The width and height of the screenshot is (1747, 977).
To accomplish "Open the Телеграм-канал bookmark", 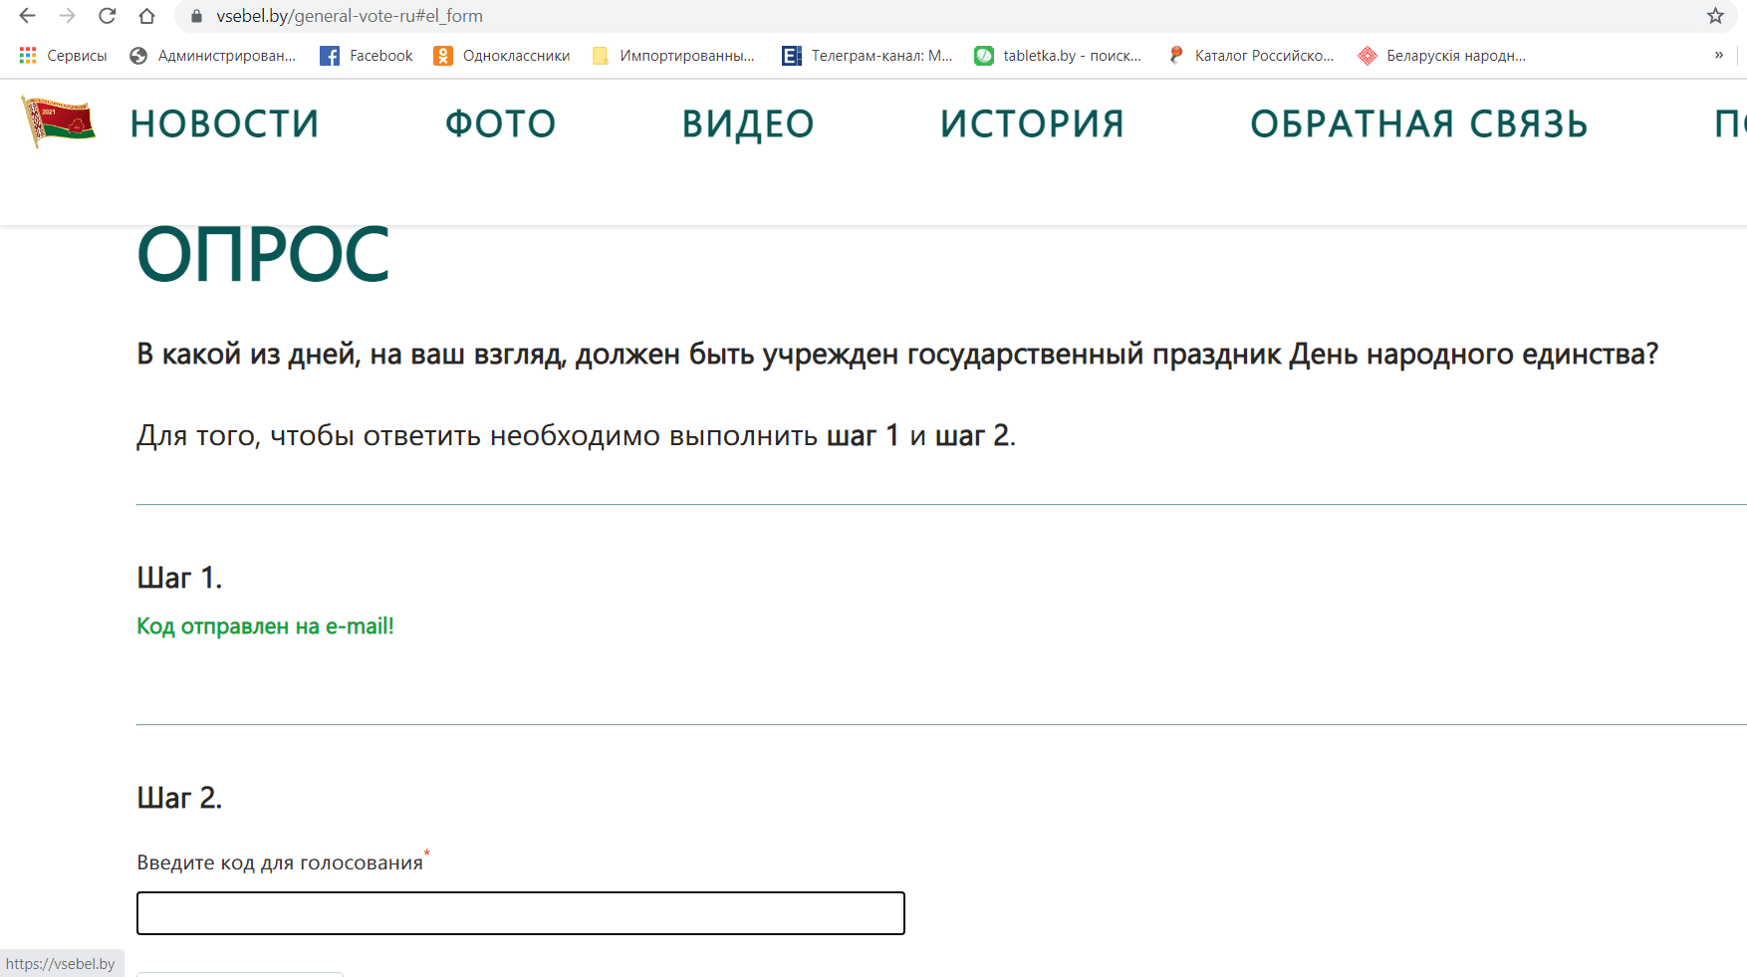I will pos(868,56).
